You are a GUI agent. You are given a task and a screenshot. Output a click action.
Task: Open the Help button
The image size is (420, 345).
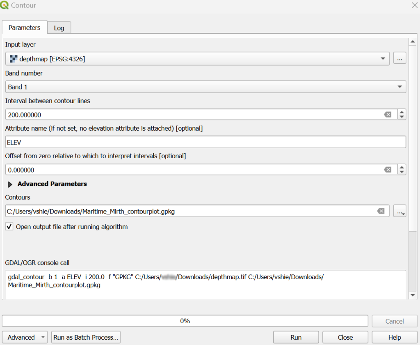(x=394, y=337)
